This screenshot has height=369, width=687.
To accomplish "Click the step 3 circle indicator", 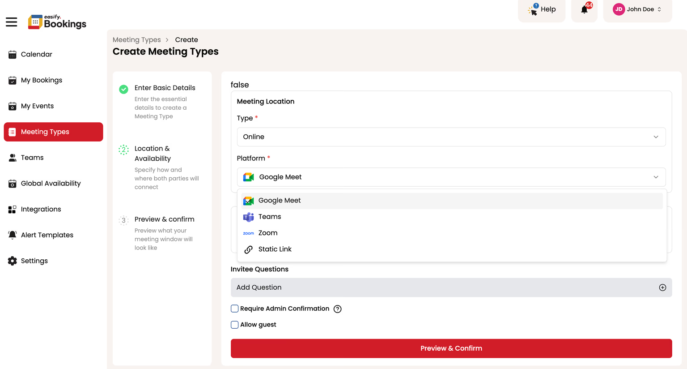I will (123, 220).
